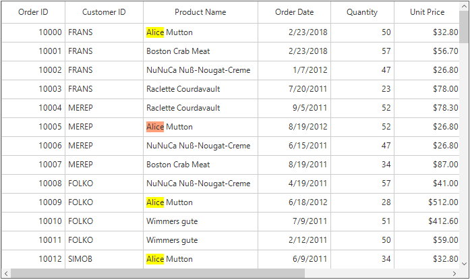470x280 pixels.
Task: Select Alice Mutton in order 10012 row
Action: point(200,259)
